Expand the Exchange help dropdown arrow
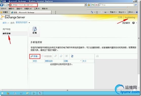141x96 pixels. tap(136, 23)
